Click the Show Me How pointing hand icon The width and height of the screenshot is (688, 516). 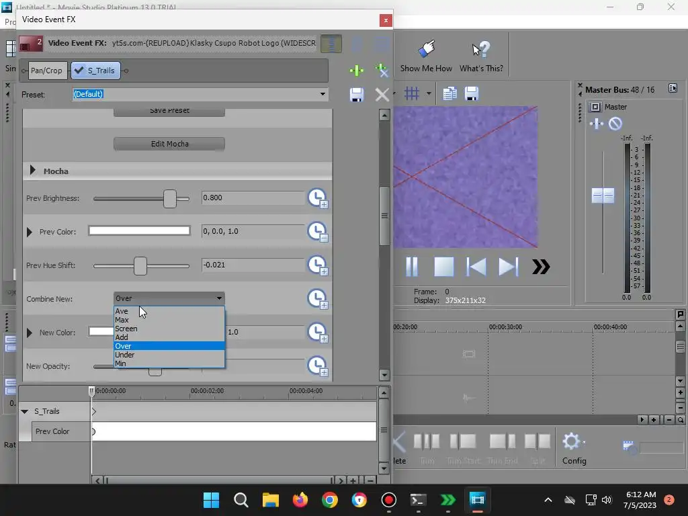pos(426,50)
